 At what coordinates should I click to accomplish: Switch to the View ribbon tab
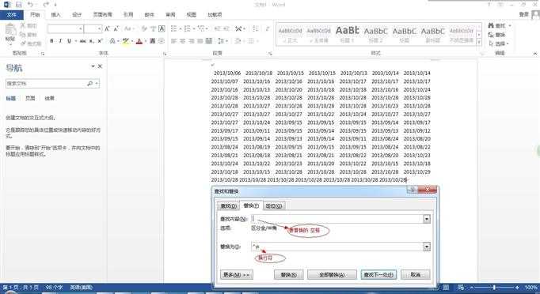coord(191,15)
